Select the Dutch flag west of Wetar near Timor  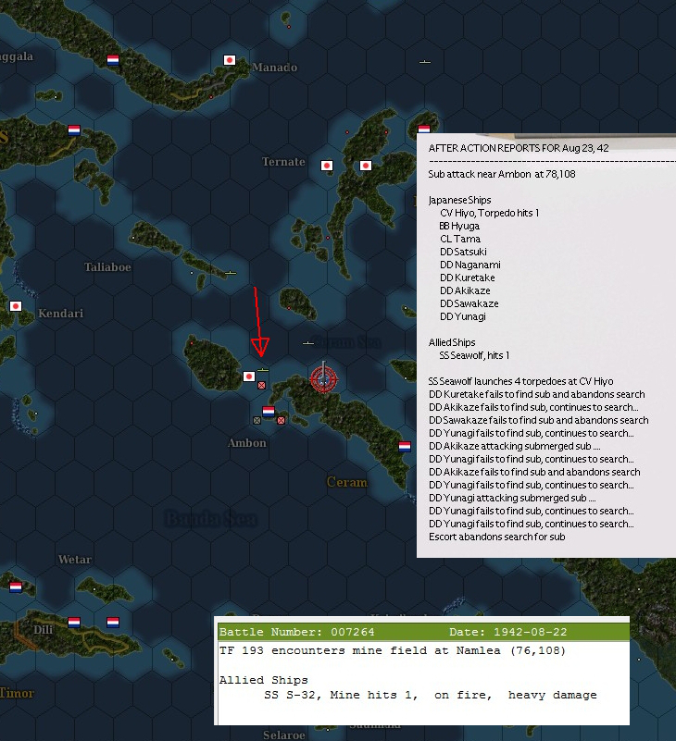click(16, 587)
